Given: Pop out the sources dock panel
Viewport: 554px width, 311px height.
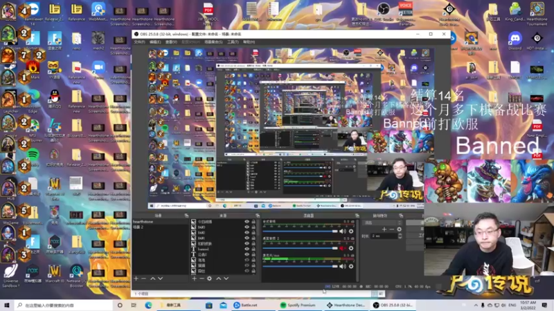Looking at the screenshot, I should click(x=257, y=216).
